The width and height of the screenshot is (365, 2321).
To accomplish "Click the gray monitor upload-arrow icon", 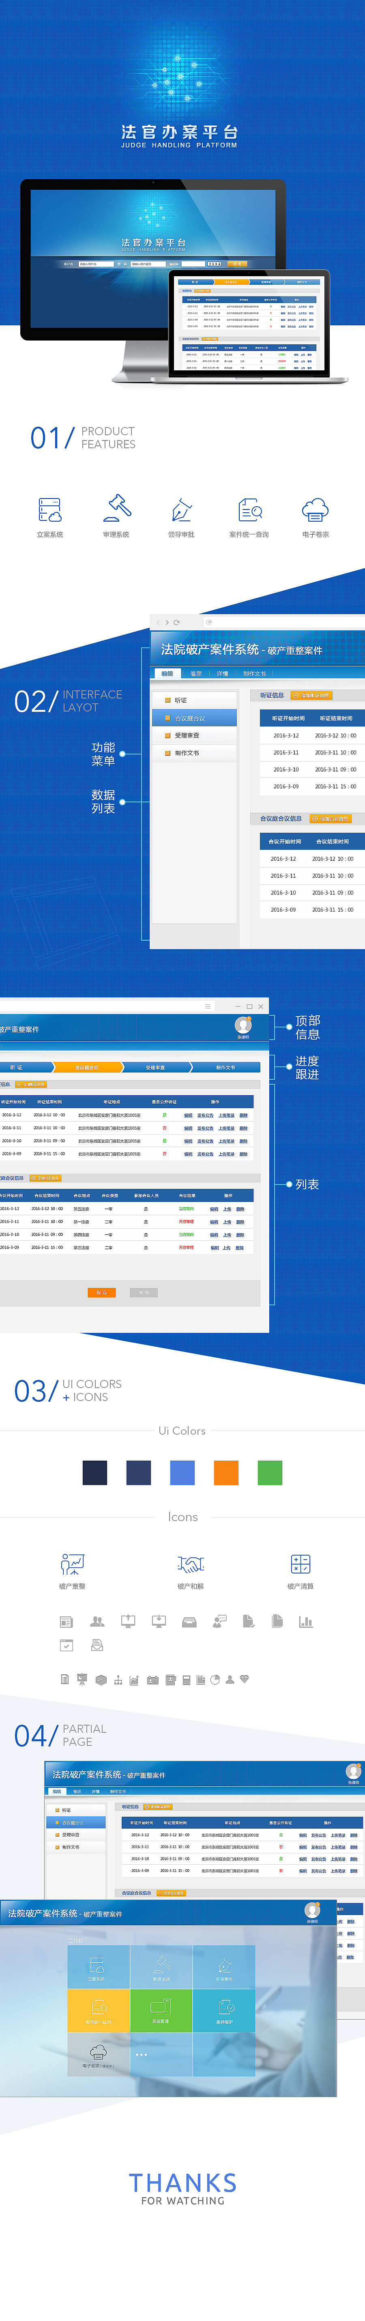I will (x=128, y=1621).
